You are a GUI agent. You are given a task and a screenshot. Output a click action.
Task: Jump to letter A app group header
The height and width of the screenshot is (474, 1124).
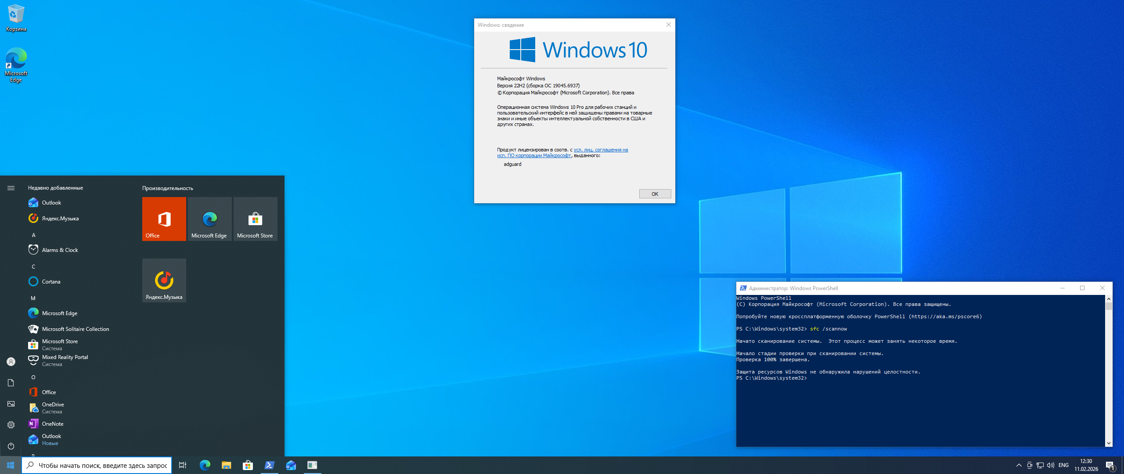pyautogui.click(x=33, y=235)
